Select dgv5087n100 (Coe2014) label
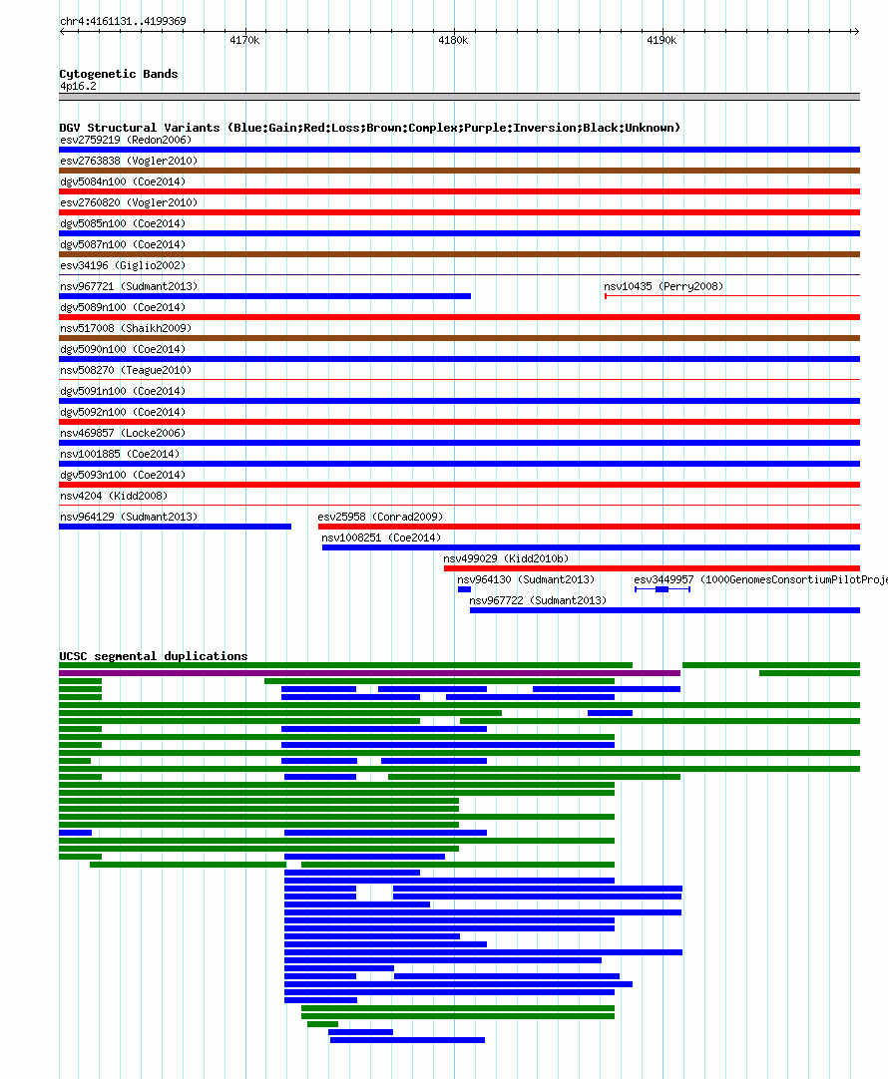888x1079 pixels. [x=123, y=244]
